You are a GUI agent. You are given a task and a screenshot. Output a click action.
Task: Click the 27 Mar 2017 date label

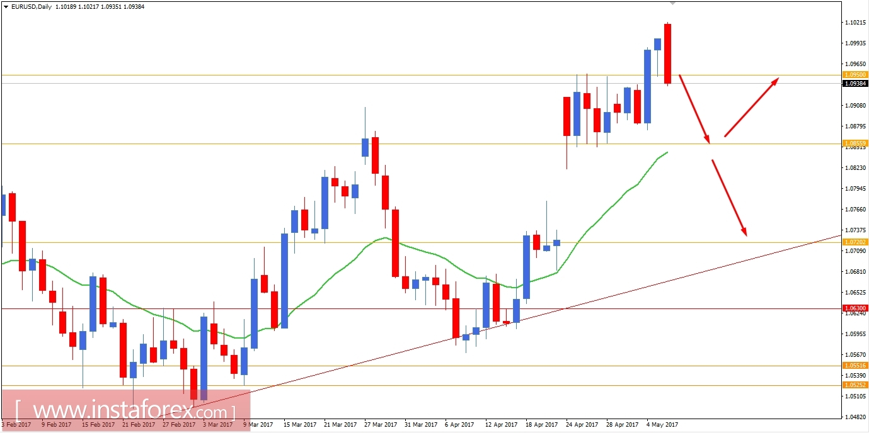(382, 425)
